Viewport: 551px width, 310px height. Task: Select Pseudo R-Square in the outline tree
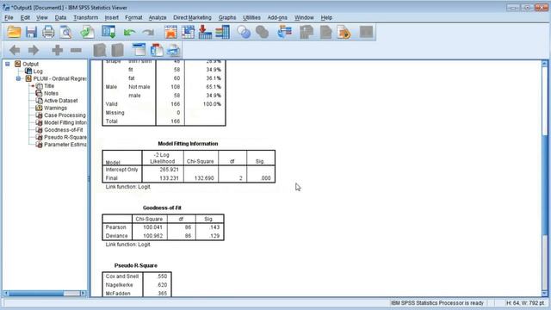pyautogui.click(x=65, y=138)
